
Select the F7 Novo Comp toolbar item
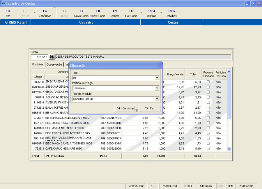(x=81, y=13)
